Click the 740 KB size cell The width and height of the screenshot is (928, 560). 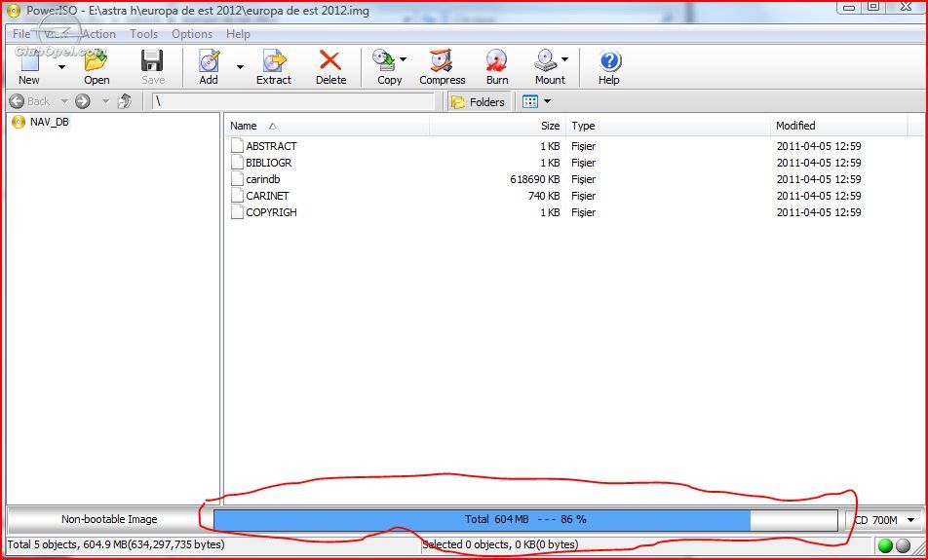544,195
